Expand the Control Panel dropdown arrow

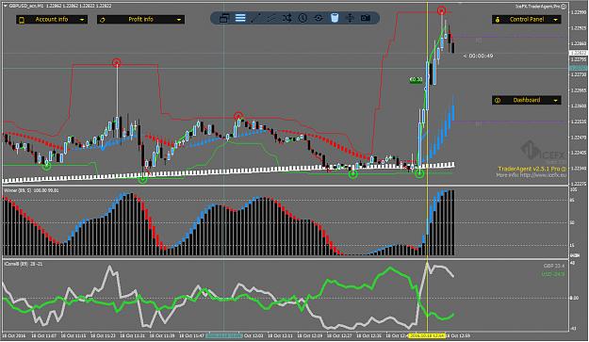[x=556, y=20]
